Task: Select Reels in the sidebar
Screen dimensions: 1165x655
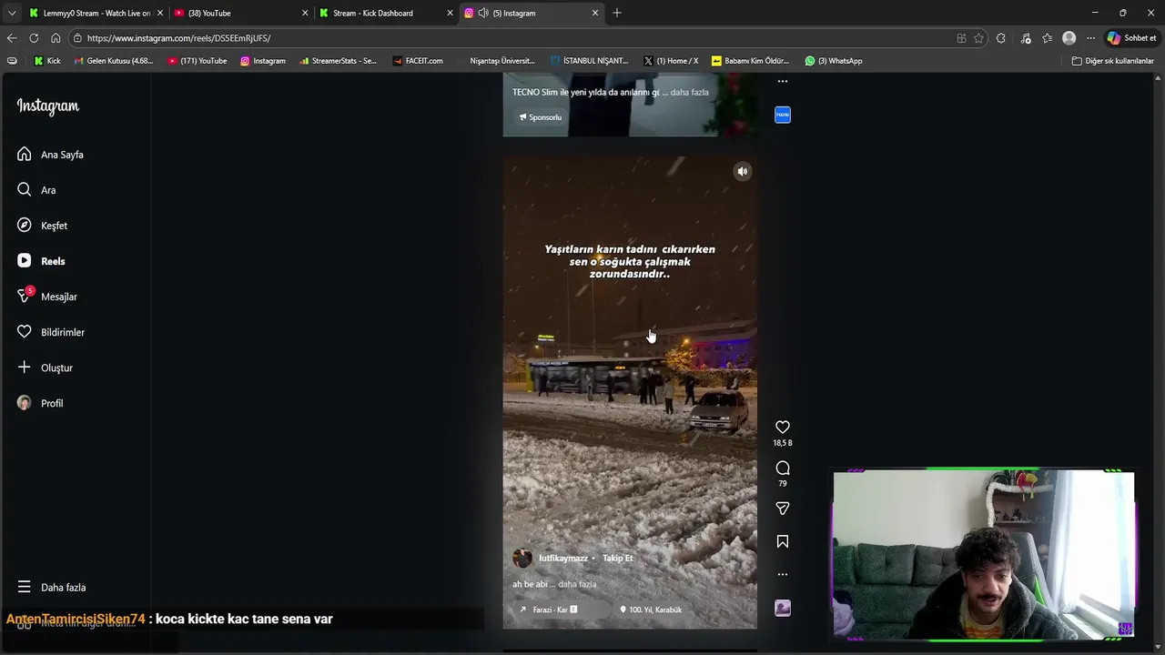Action: 41,261
